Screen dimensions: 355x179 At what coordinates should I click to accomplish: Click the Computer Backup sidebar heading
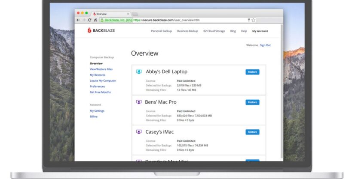coord(102,57)
